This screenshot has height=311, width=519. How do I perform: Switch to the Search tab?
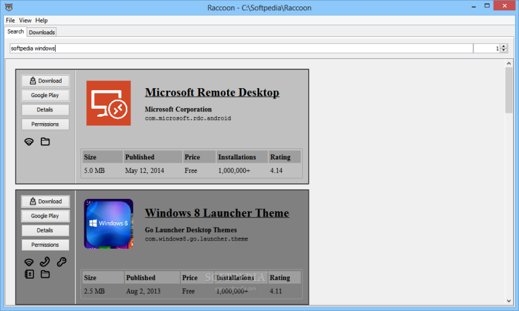(x=16, y=31)
